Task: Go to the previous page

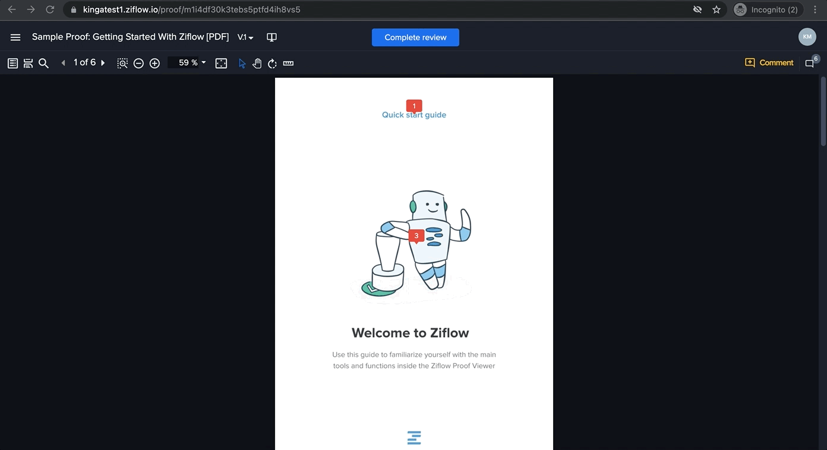Action: (63, 63)
